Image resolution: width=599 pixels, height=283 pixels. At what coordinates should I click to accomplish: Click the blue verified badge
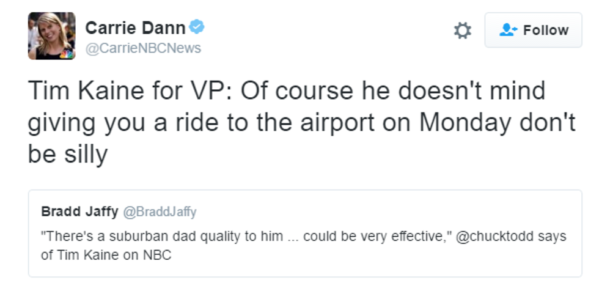click(197, 27)
